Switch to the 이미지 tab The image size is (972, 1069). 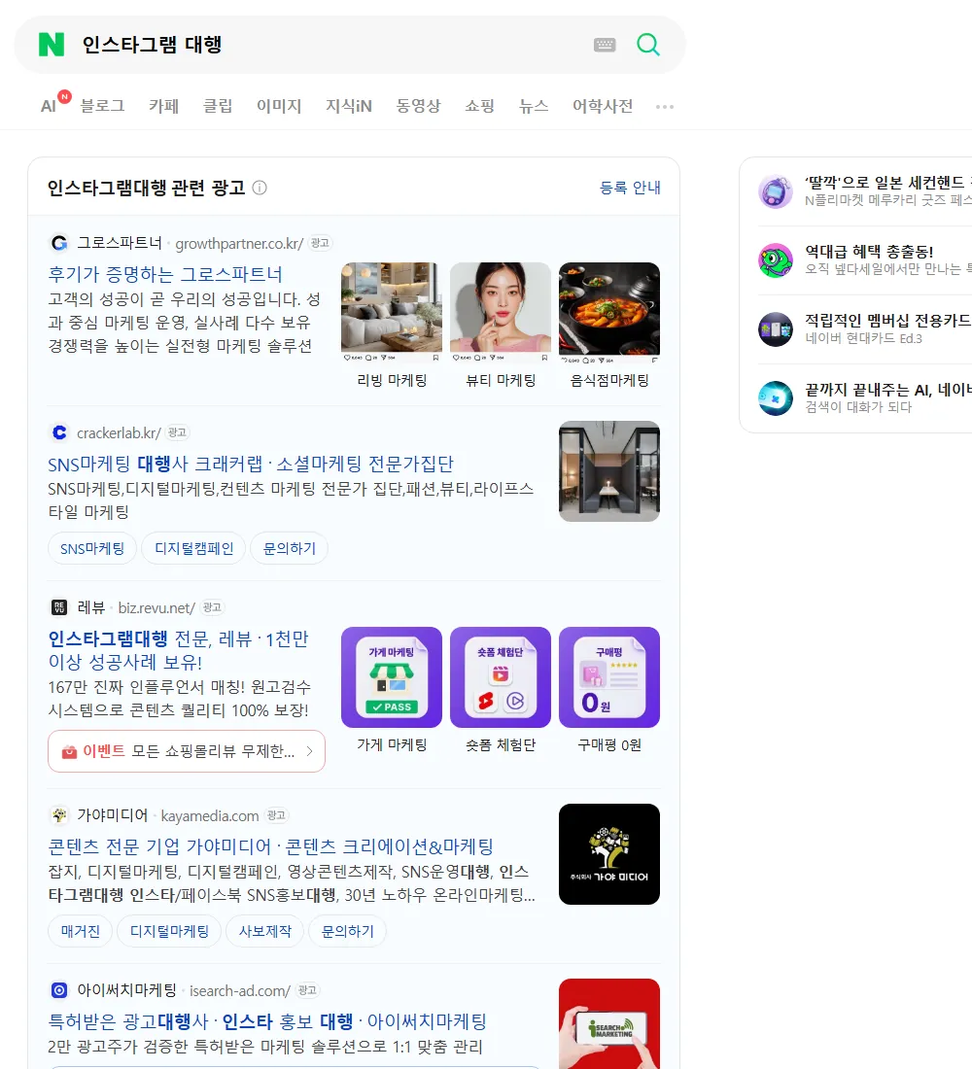pyautogui.click(x=279, y=106)
